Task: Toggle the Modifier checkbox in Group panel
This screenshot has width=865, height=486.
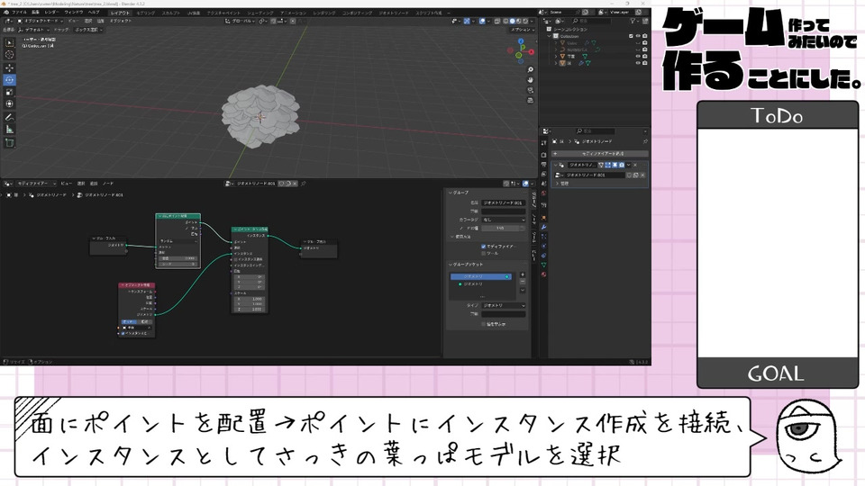Action: coord(483,247)
